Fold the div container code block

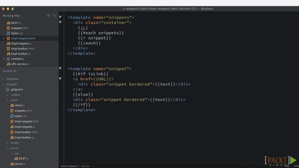[x=60, y=22]
